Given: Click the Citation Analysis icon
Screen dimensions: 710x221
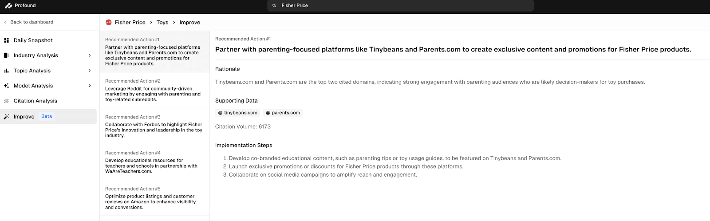Looking at the screenshot, I should (7, 101).
